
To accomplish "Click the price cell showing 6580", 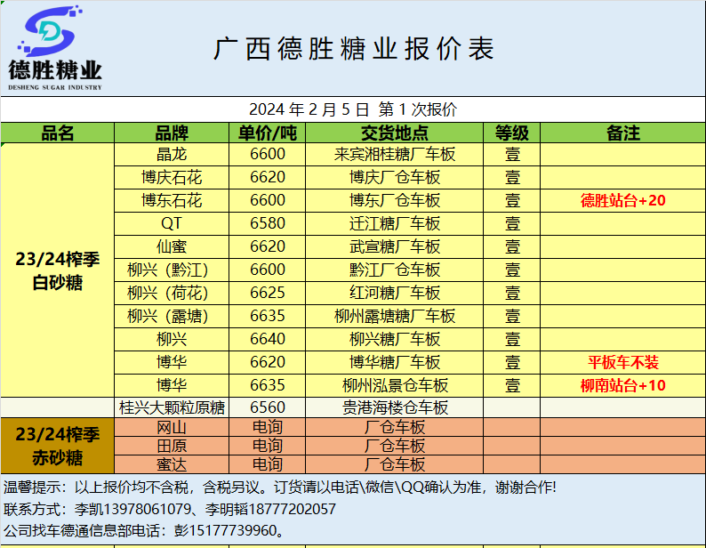I will click(268, 223).
